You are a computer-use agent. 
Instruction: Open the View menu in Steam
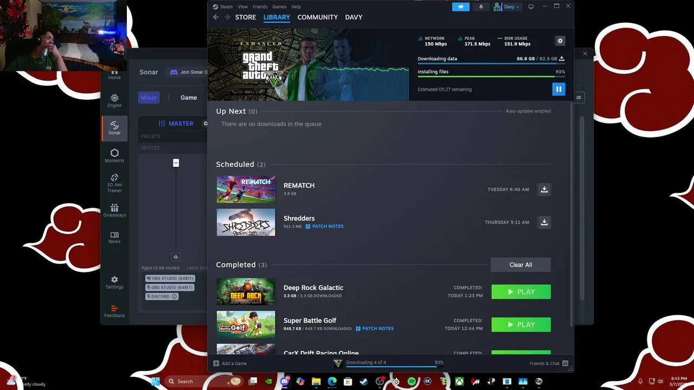click(x=242, y=6)
